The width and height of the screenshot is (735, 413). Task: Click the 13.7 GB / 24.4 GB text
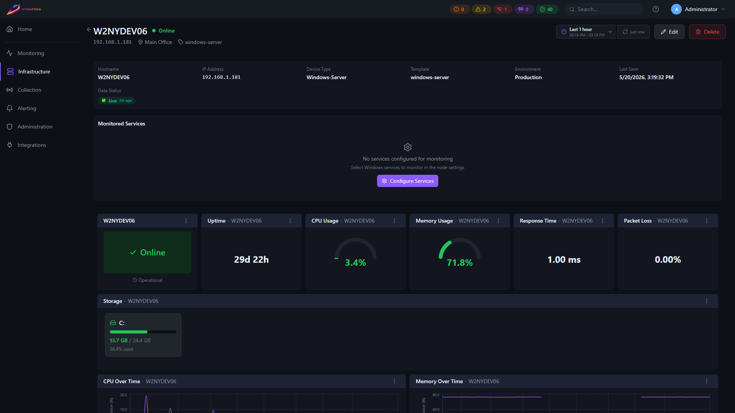(x=130, y=340)
